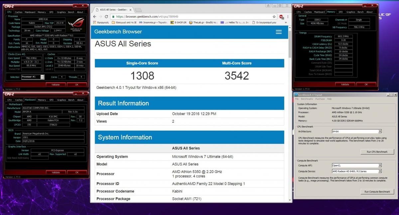Viewport: 399px width, 215px height.
Task: Click Run Compute Benchmark button
Action: (377, 192)
